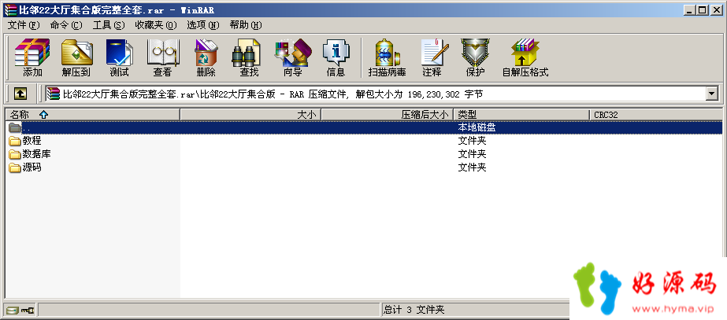The width and height of the screenshot is (727, 320).
Task: Sort by 压缩后大小 column header
Action: (x=388, y=114)
